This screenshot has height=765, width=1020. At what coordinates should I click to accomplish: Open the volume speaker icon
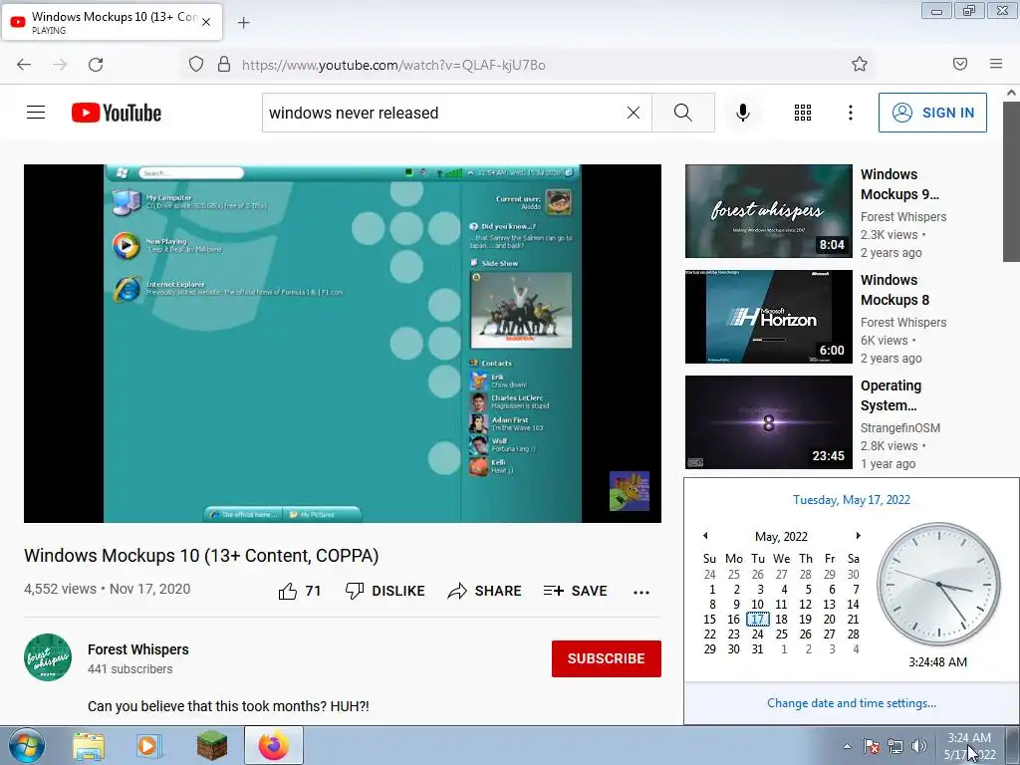(x=918, y=746)
